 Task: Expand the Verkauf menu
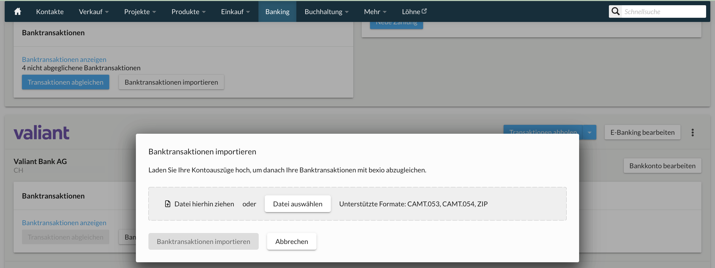tap(94, 12)
